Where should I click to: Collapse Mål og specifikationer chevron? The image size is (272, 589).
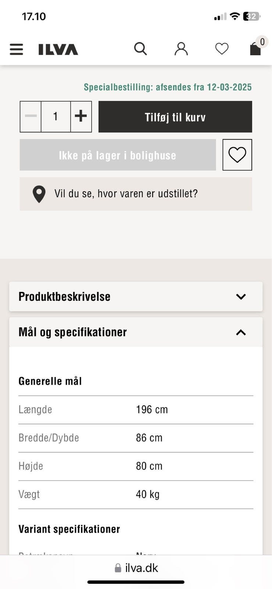pyautogui.click(x=241, y=332)
